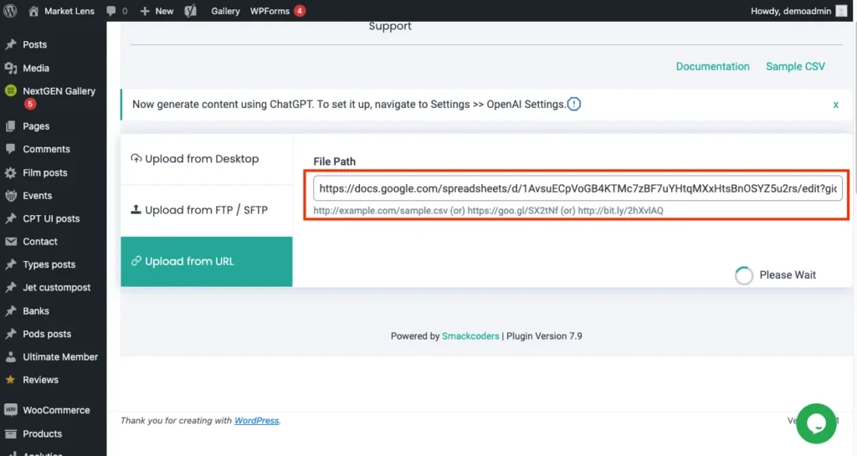Viewport: 857px width, 456px height.
Task: Click the WooCommerce icon in sidebar
Action: [11, 411]
